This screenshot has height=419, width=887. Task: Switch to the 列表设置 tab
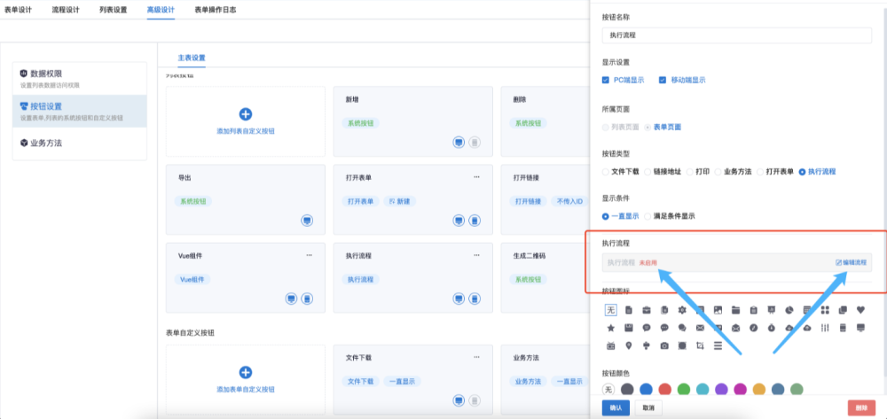tap(113, 9)
